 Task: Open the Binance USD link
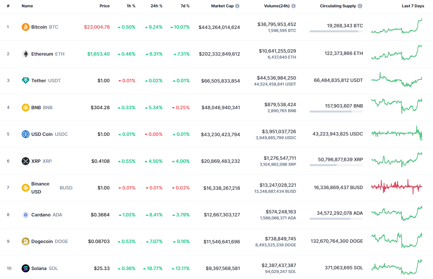40,187
